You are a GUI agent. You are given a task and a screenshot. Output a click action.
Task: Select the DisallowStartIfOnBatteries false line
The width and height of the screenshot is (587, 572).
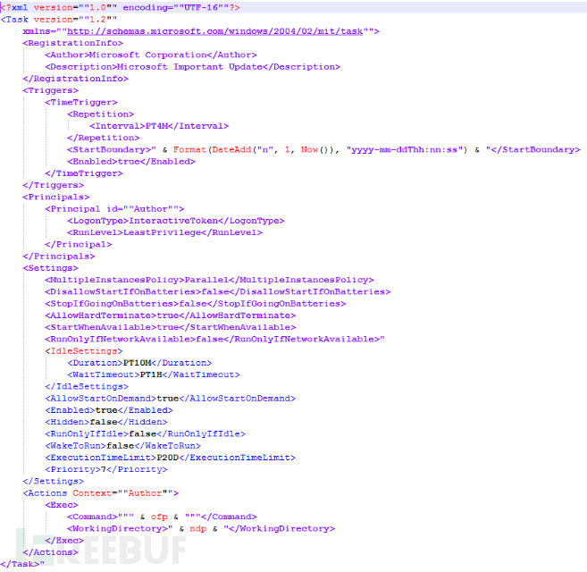(217, 291)
